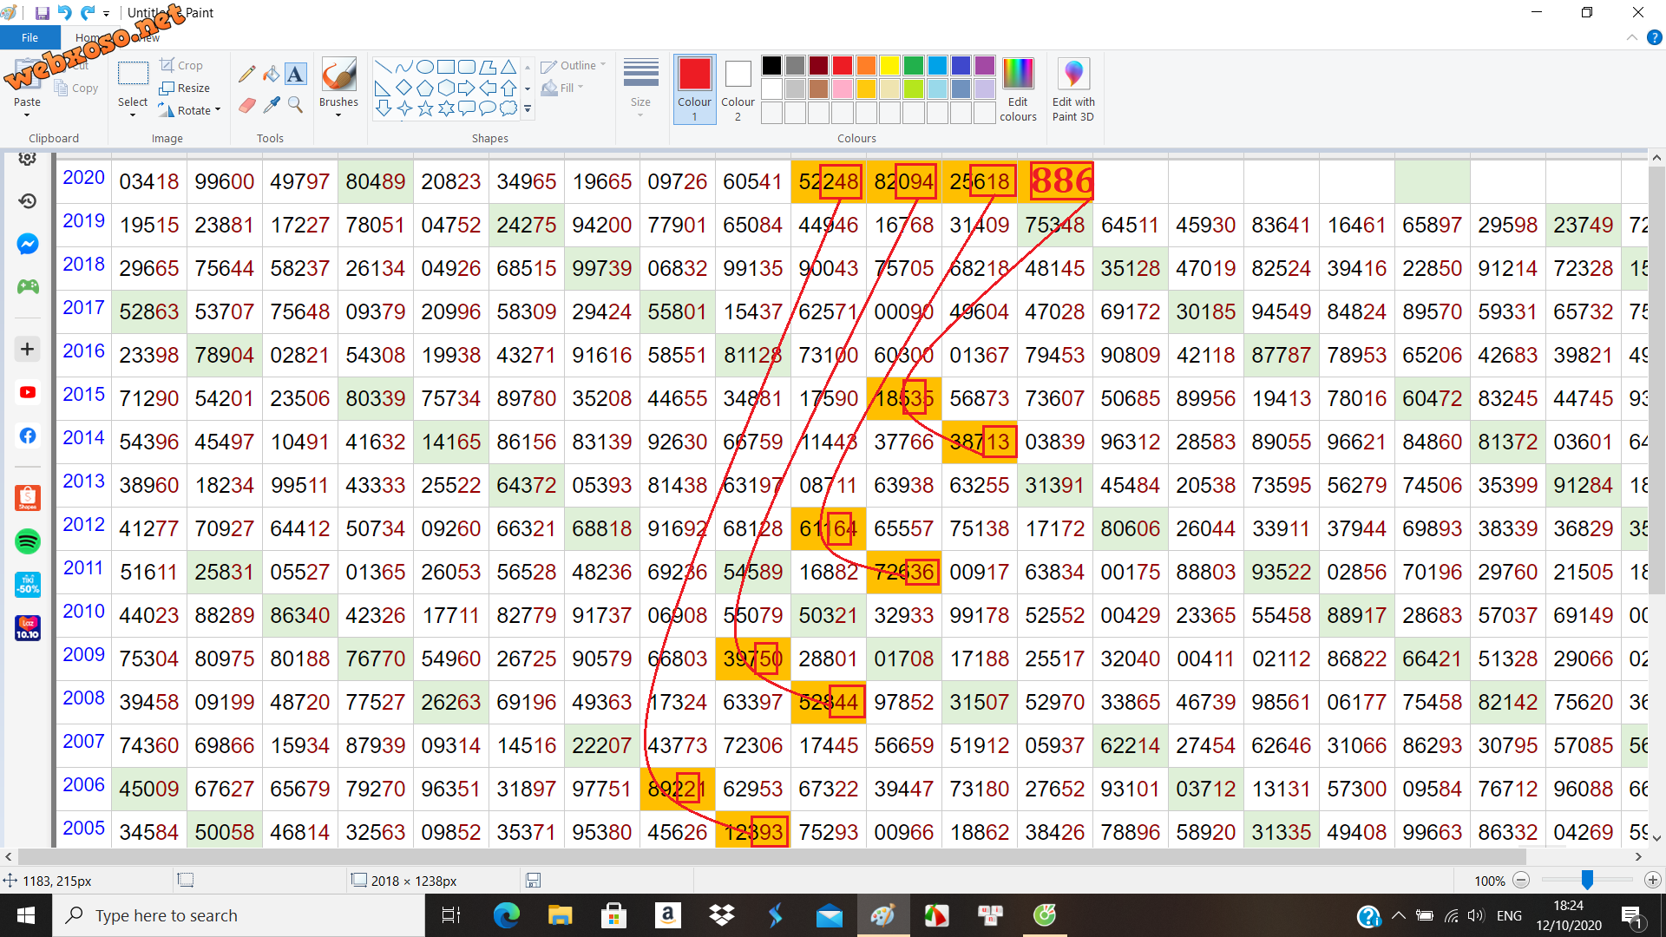
Task: Click the horizontal scrollbar right arrow
Action: click(x=1638, y=856)
